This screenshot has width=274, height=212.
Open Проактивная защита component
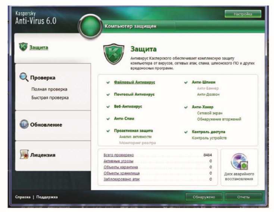coord(133,130)
